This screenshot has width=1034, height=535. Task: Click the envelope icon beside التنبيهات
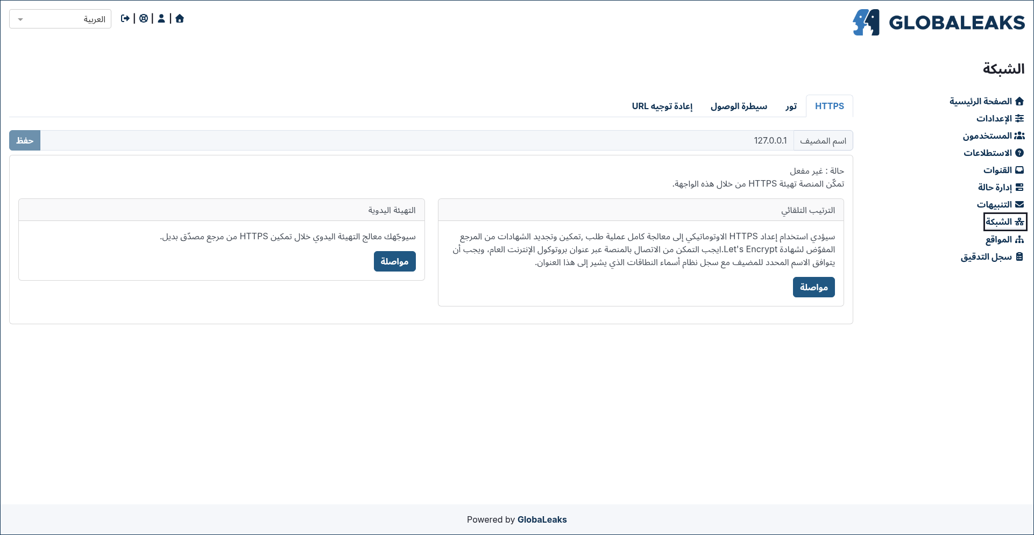[x=1019, y=204]
